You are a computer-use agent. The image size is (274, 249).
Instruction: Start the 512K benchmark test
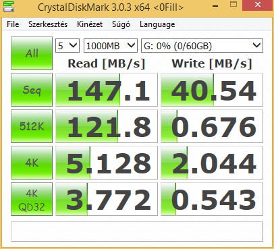coord(32,126)
